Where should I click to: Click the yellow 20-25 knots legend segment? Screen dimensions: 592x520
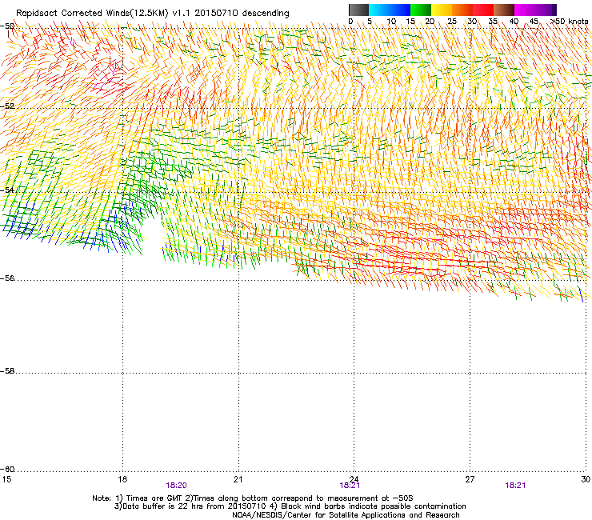coord(442,10)
